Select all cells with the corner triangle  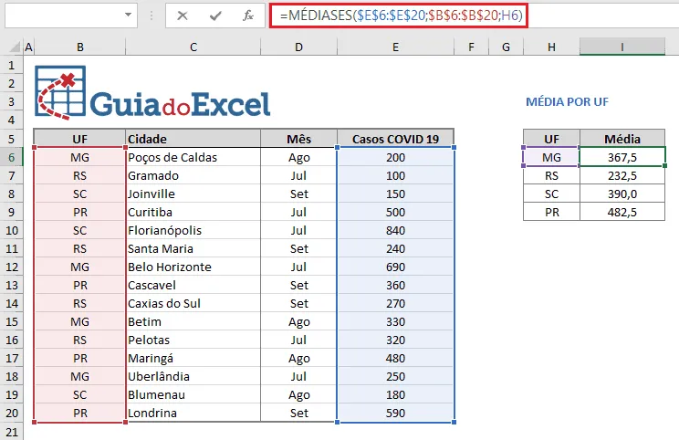15,47
